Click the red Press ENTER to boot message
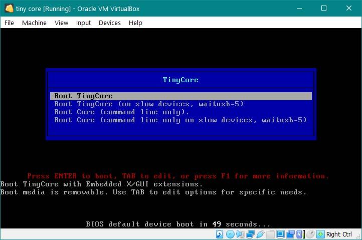362x240 pixels. coord(178,176)
